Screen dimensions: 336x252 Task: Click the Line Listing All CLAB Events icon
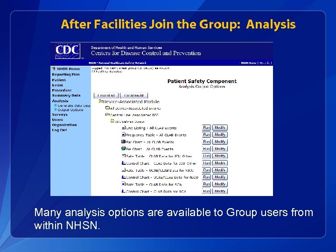(124, 128)
